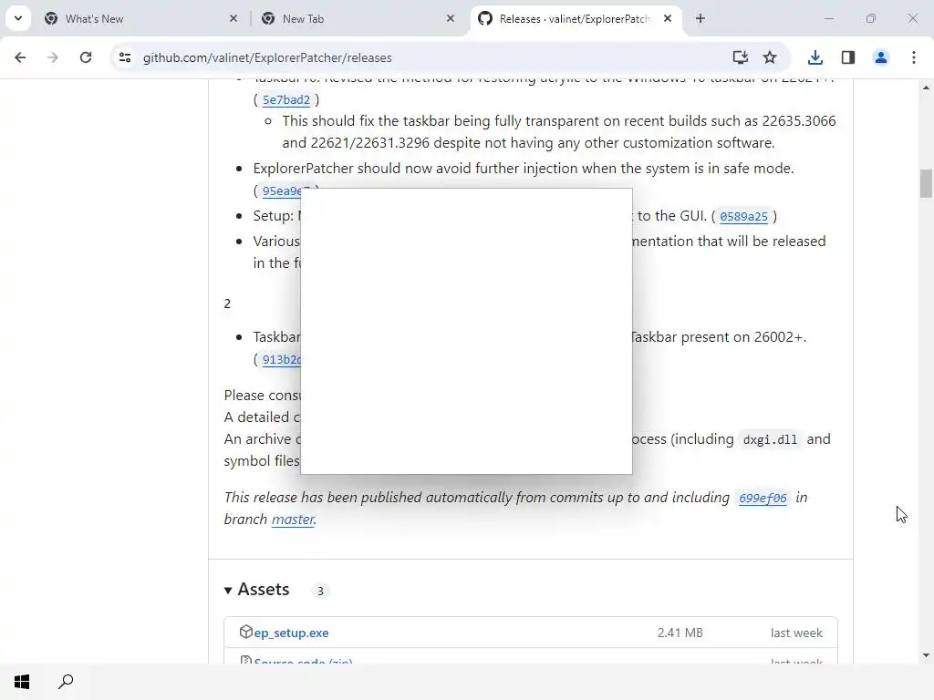The width and height of the screenshot is (934, 700).
Task: Switch to the What's New tab
Action: [141, 18]
